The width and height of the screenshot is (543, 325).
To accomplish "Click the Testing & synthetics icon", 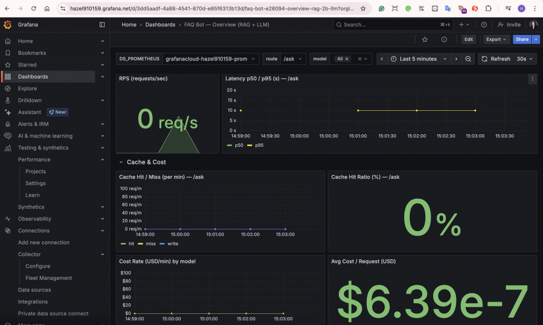I will (x=7, y=148).
